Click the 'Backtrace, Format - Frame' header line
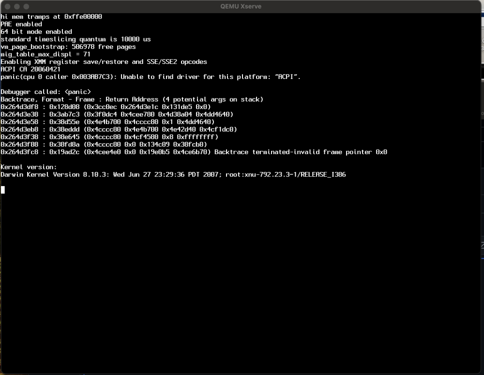Viewport: 484px width, 375px height. pos(132,99)
